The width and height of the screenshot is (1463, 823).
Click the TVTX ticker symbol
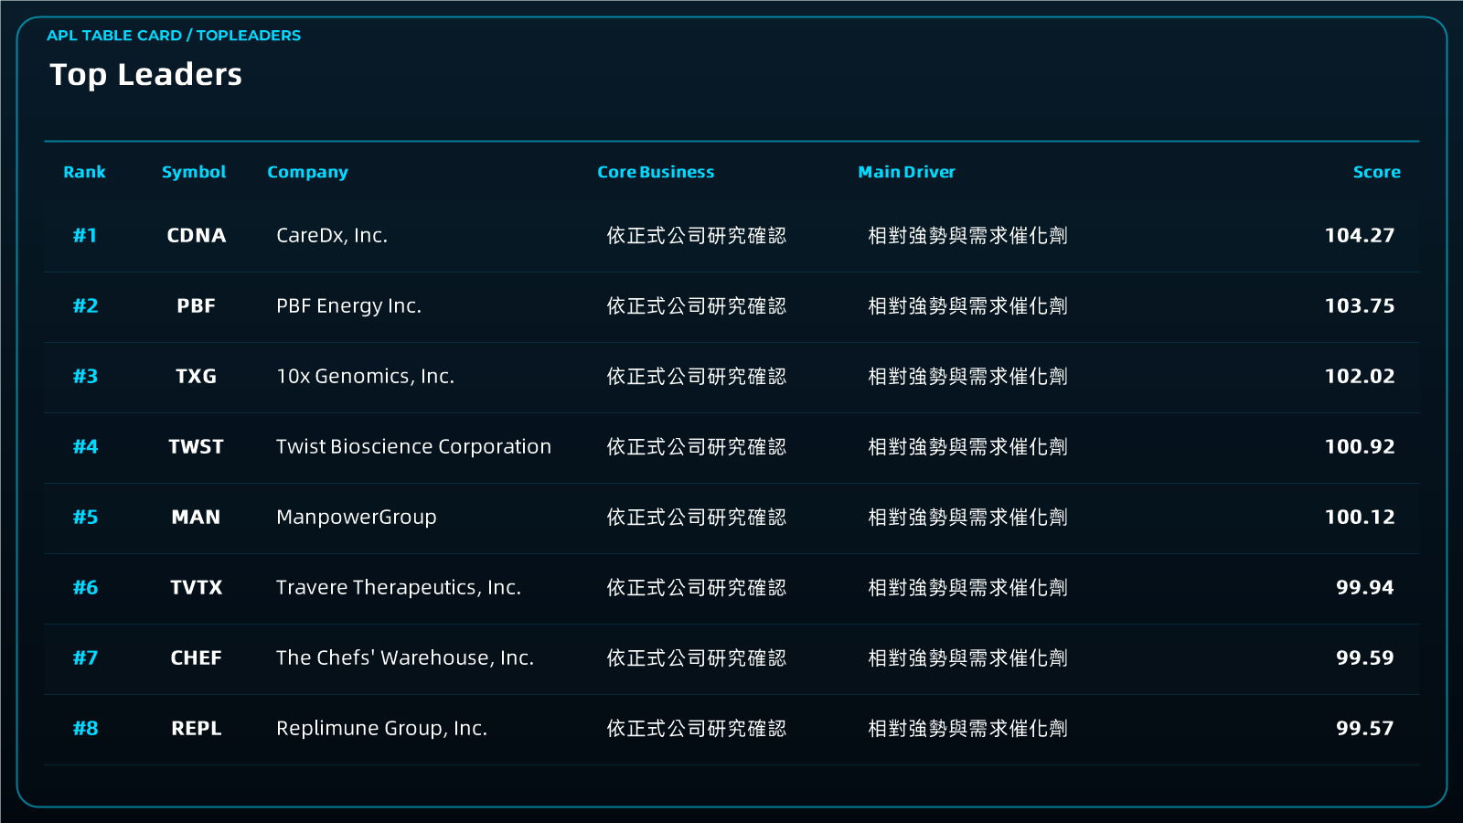(x=196, y=587)
